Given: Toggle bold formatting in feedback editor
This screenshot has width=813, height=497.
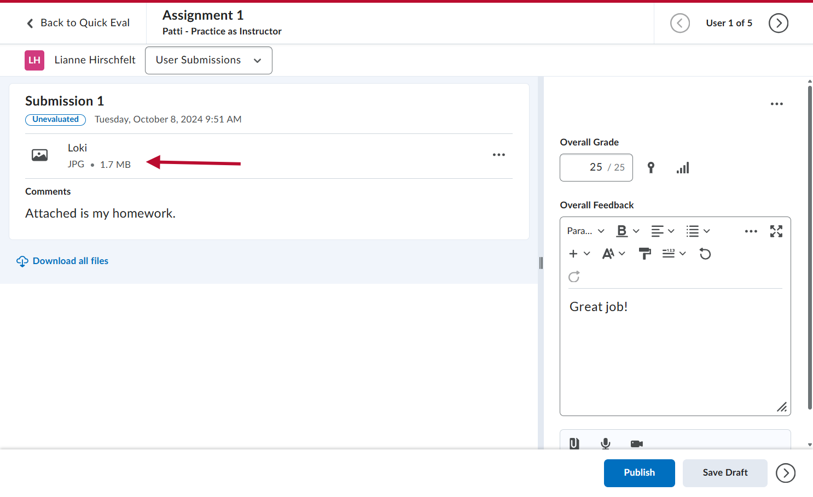Looking at the screenshot, I should 622,231.
